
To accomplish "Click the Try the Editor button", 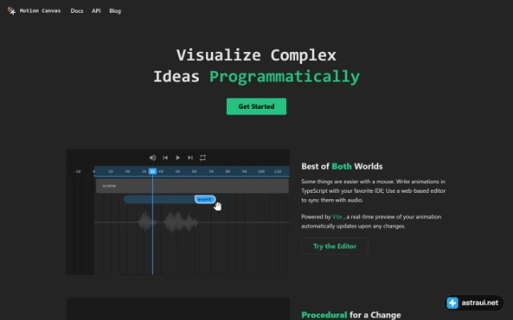I will click(x=335, y=246).
